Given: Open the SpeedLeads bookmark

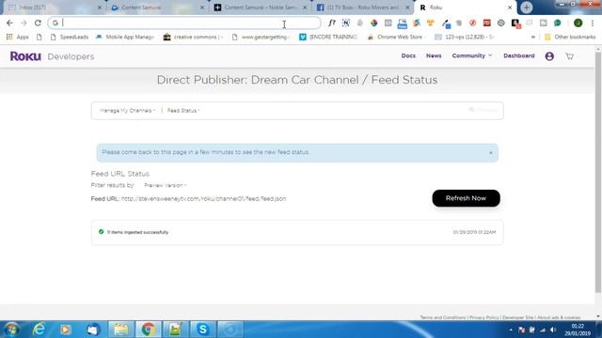Looking at the screenshot, I should (x=69, y=37).
